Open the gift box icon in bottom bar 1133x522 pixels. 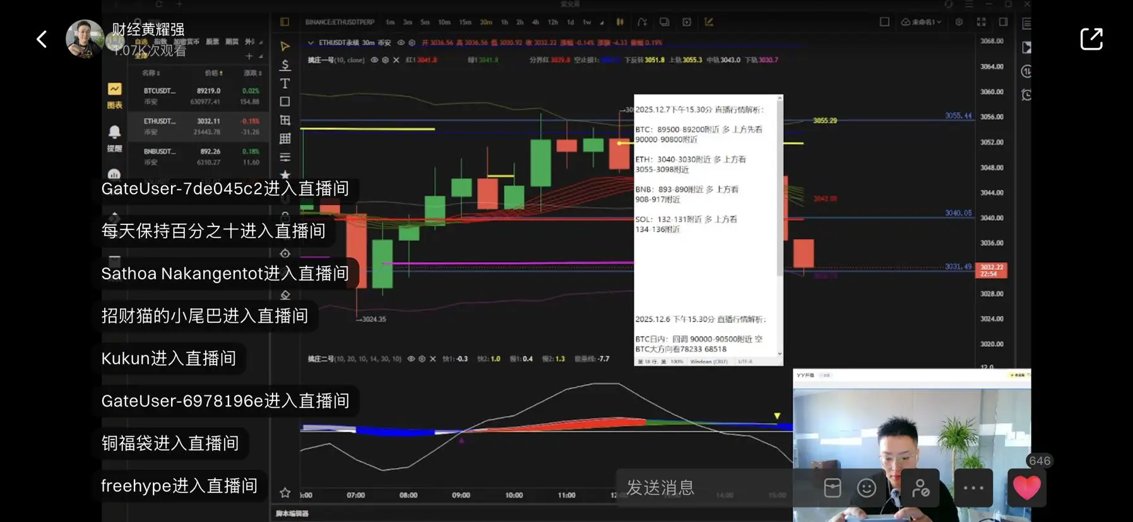tap(833, 488)
